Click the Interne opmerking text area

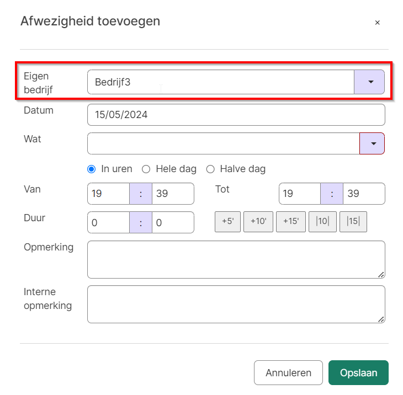point(236,304)
